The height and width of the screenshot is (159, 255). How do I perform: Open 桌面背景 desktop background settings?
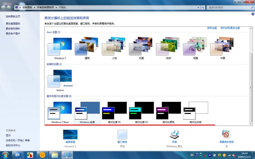click(x=70, y=138)
